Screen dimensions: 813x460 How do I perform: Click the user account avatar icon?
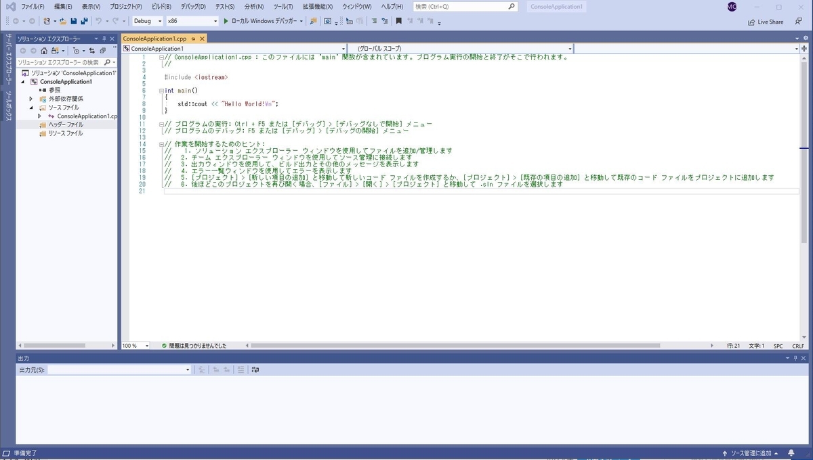click(x=732, y=7)
